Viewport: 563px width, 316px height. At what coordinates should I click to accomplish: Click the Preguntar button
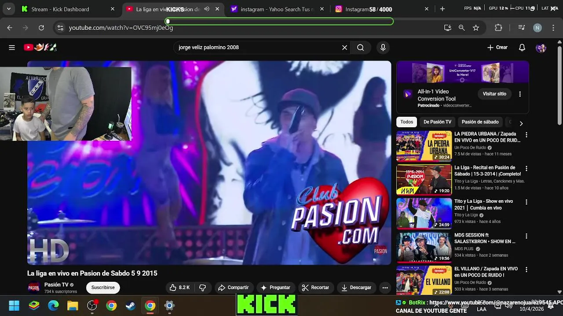(275, 287)
